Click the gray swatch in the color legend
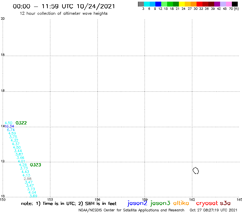The height and width of the screenshot is (213, 242). pyautogui.click(x=141, y=4)
